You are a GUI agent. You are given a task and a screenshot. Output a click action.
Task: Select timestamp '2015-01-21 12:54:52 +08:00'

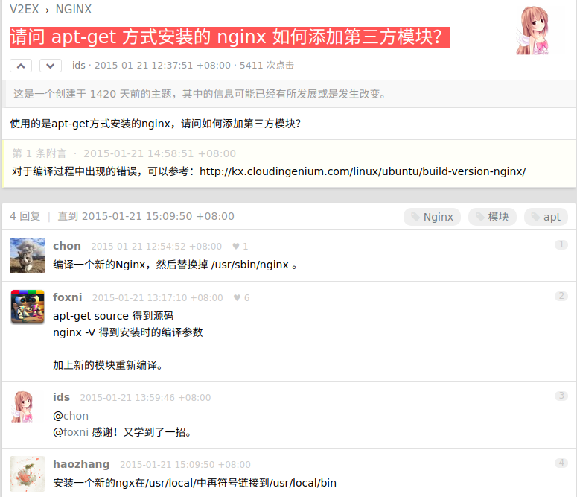pos(156,246)
